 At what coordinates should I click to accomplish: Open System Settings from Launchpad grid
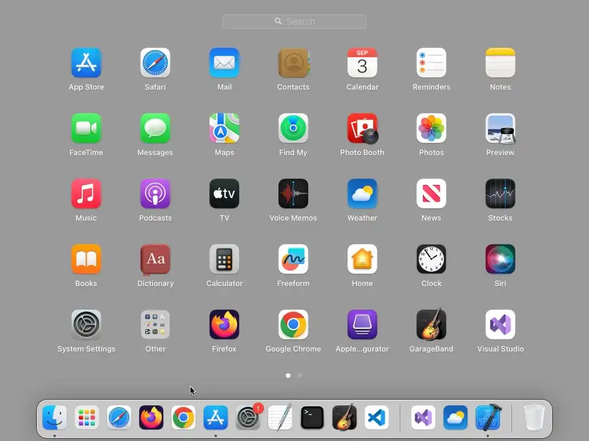point(86,324)
